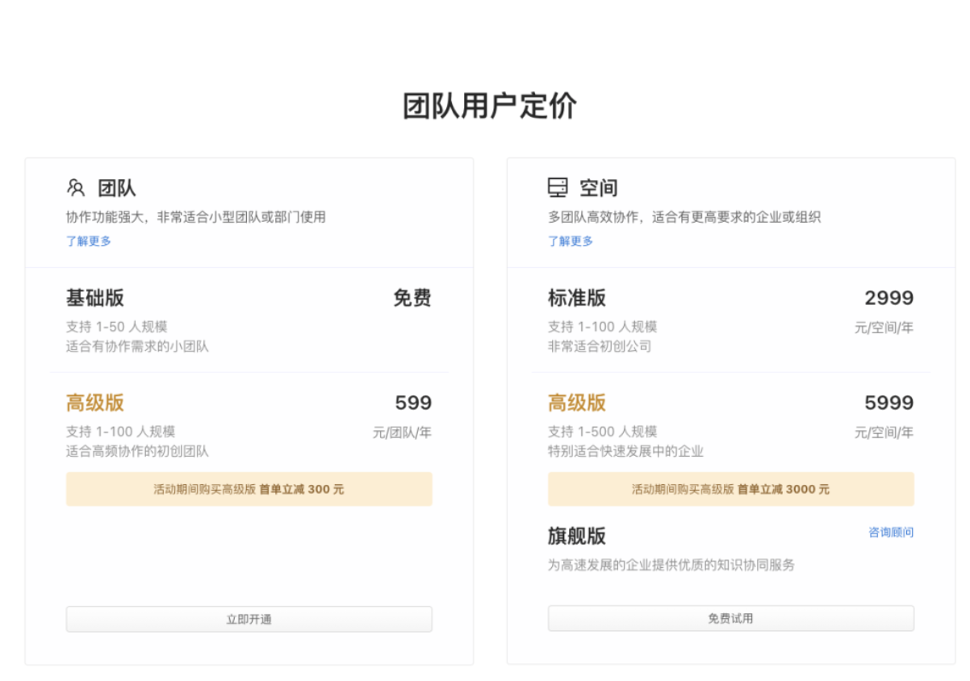Click the 免费 price label
Screen dimensions: 970x681
pos(412,298)
